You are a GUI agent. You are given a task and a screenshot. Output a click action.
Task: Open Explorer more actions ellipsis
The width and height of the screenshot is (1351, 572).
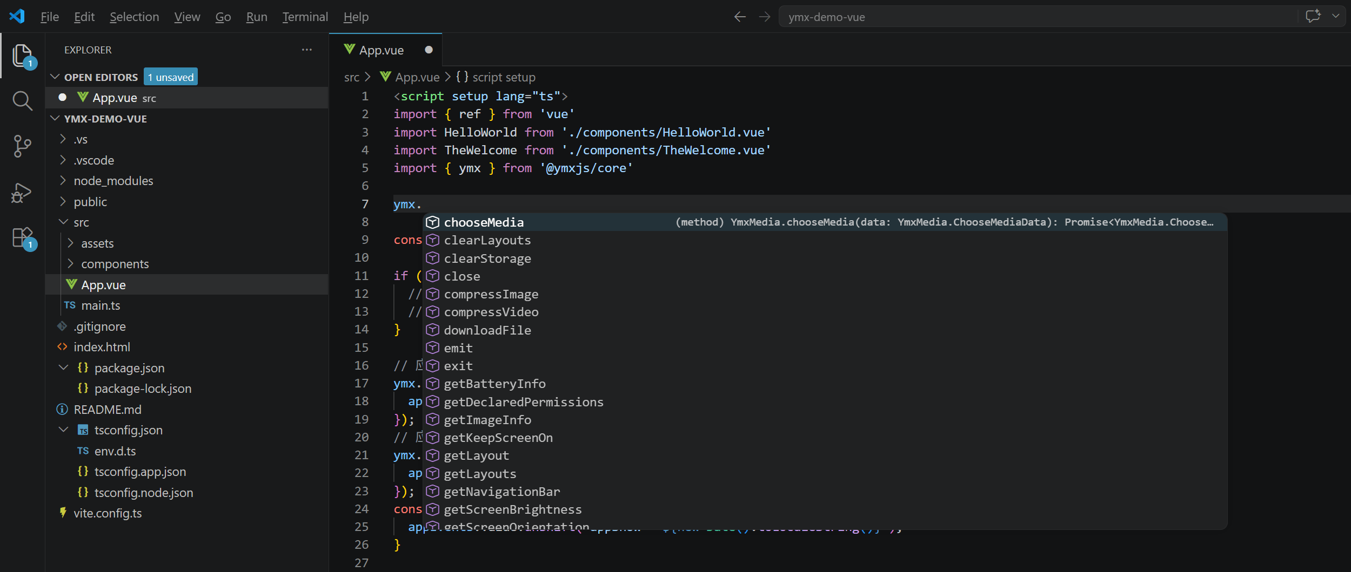click(x=307, y=50)
